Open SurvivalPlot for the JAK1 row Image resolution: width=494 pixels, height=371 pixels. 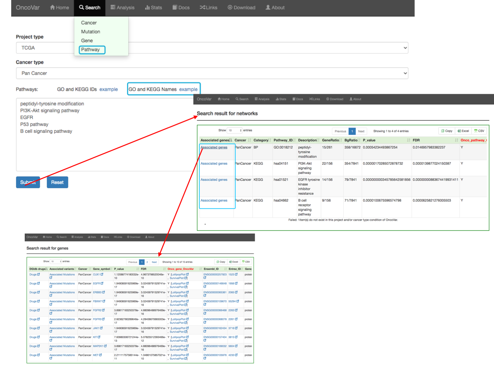coord(179,332)
